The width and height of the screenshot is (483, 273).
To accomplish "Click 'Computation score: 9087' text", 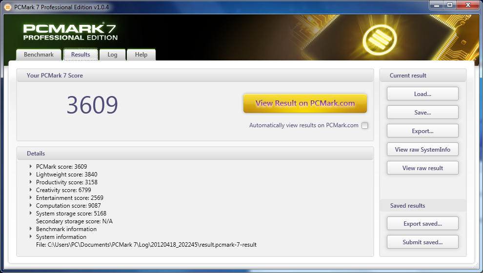I will pyautogui.click(x=68, y=206).
